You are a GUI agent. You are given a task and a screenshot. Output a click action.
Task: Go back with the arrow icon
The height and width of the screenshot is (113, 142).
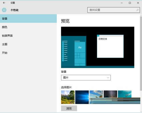(x=4, y=3)
